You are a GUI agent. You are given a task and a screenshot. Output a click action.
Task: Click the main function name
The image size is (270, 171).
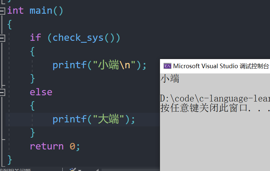[x=41, y=11]
